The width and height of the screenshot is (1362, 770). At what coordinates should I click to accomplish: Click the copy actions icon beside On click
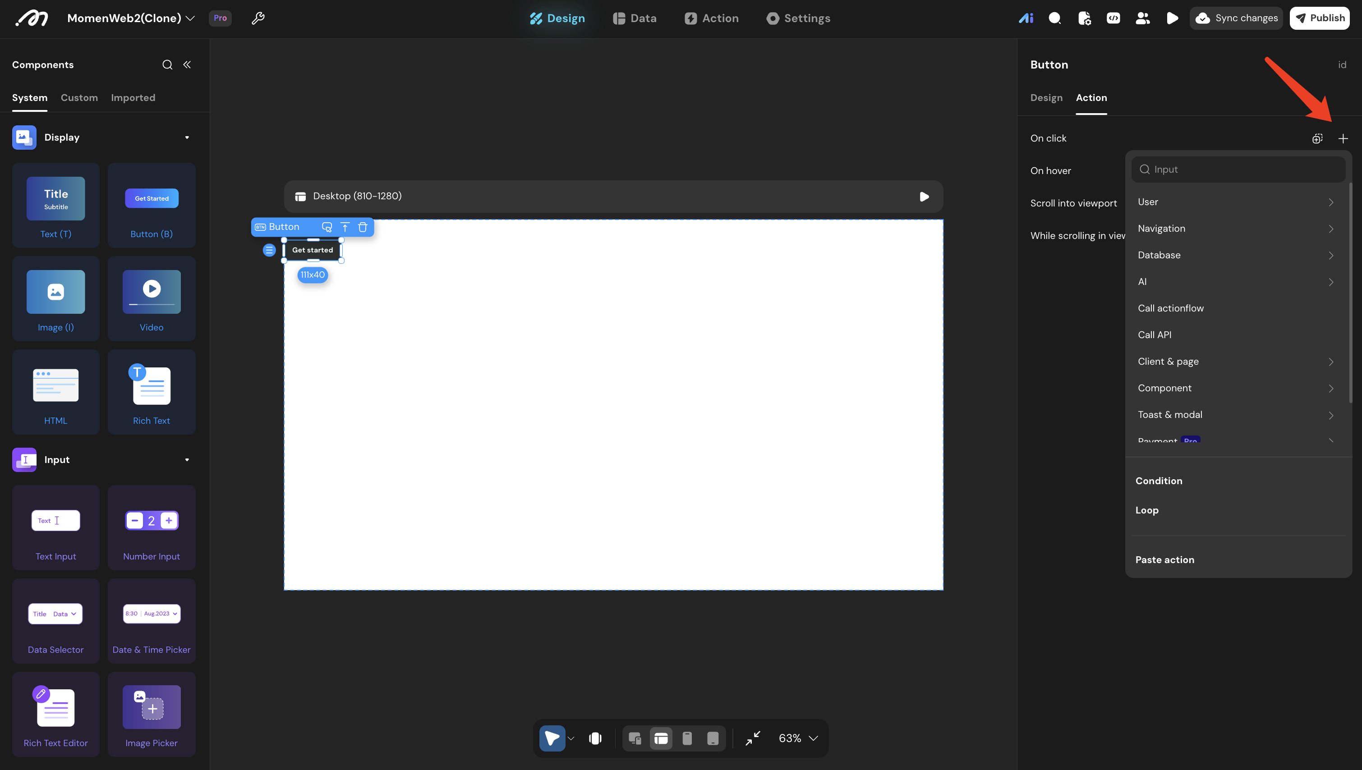click(x=1317, y=138)
